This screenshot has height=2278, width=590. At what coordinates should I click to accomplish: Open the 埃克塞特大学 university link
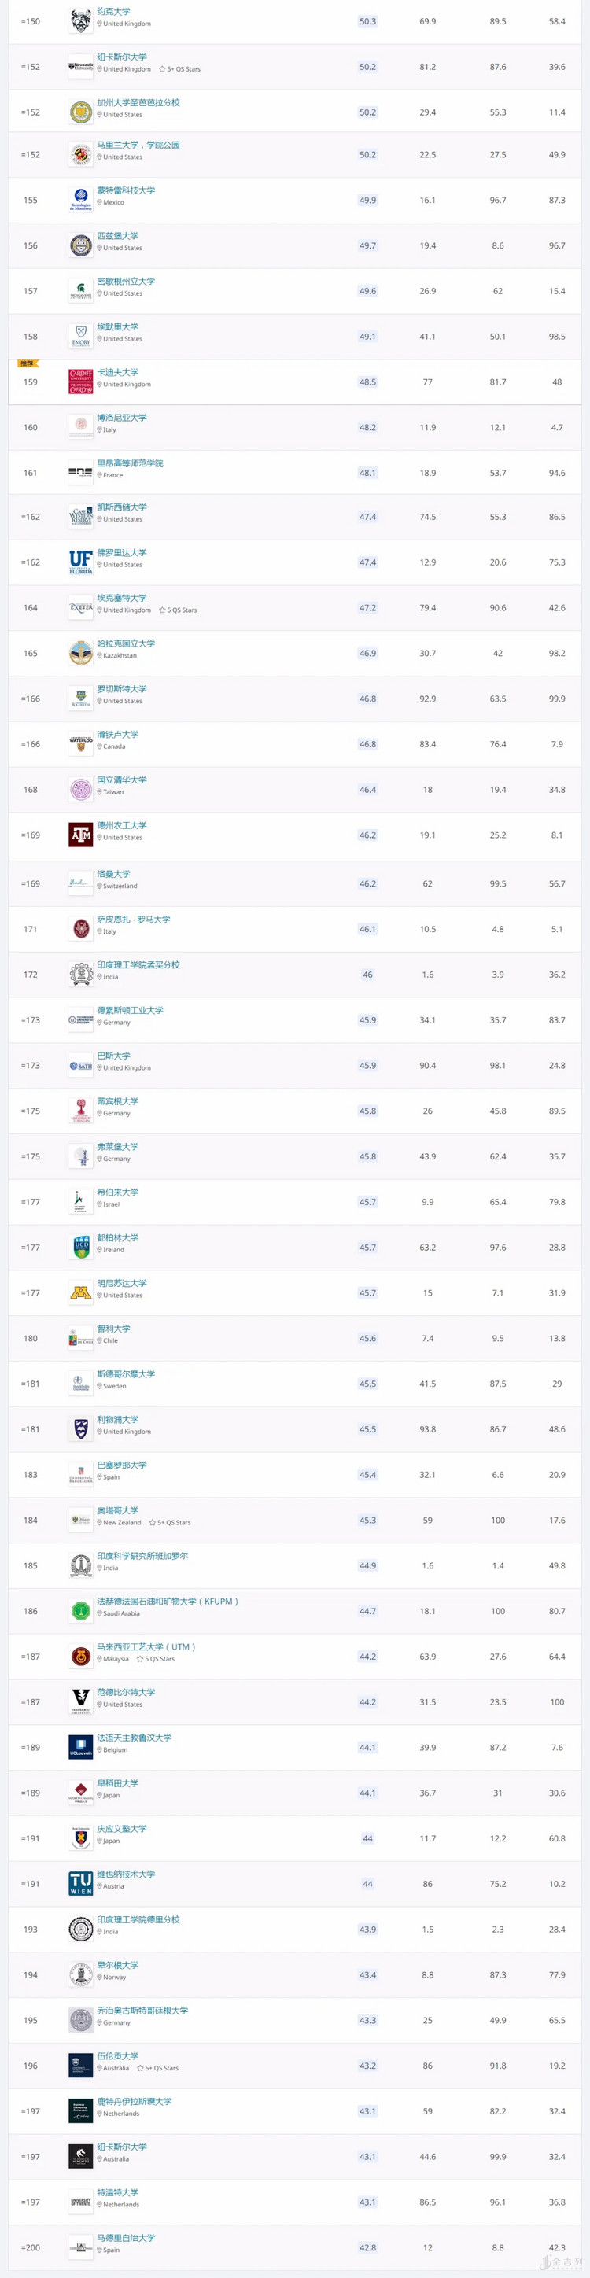click(x=122, y=598)
